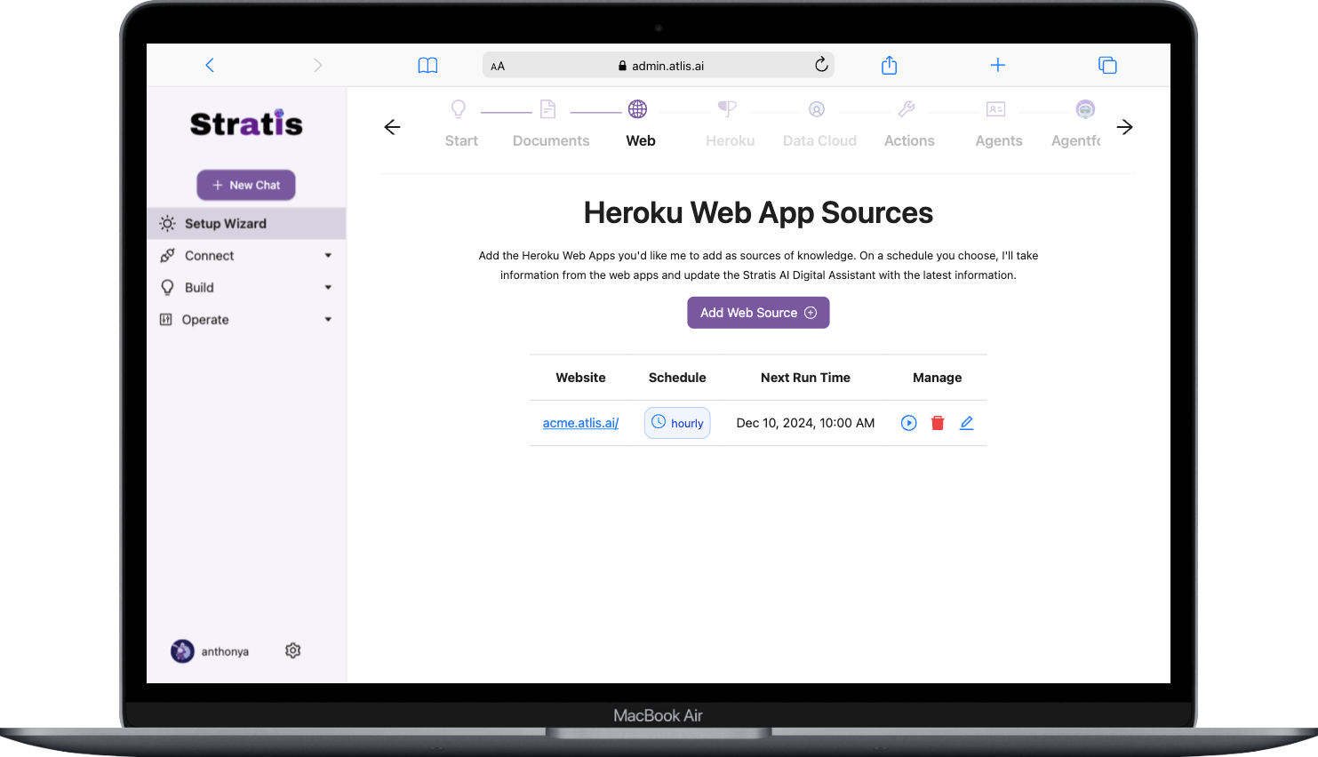Open settings gear next to anthonya
Image resolution: width=1318 pixels, height=757 pixels.
pos(293,650)
